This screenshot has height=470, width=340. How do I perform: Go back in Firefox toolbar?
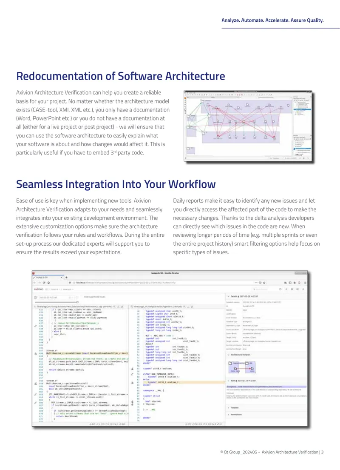35,283
